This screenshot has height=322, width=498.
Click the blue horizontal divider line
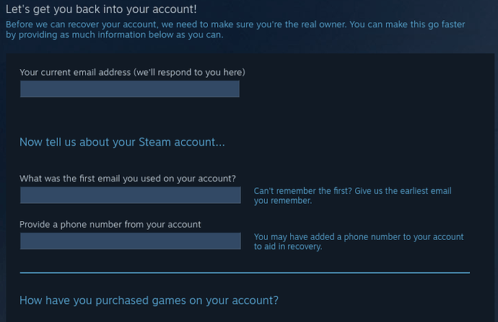[x=245, y=273]
